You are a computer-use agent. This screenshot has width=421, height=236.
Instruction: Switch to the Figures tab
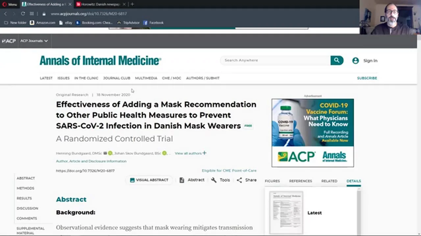272,181
